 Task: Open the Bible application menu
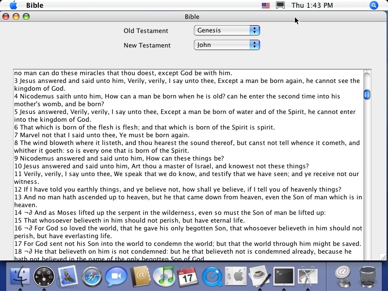[x=34, y=5]
